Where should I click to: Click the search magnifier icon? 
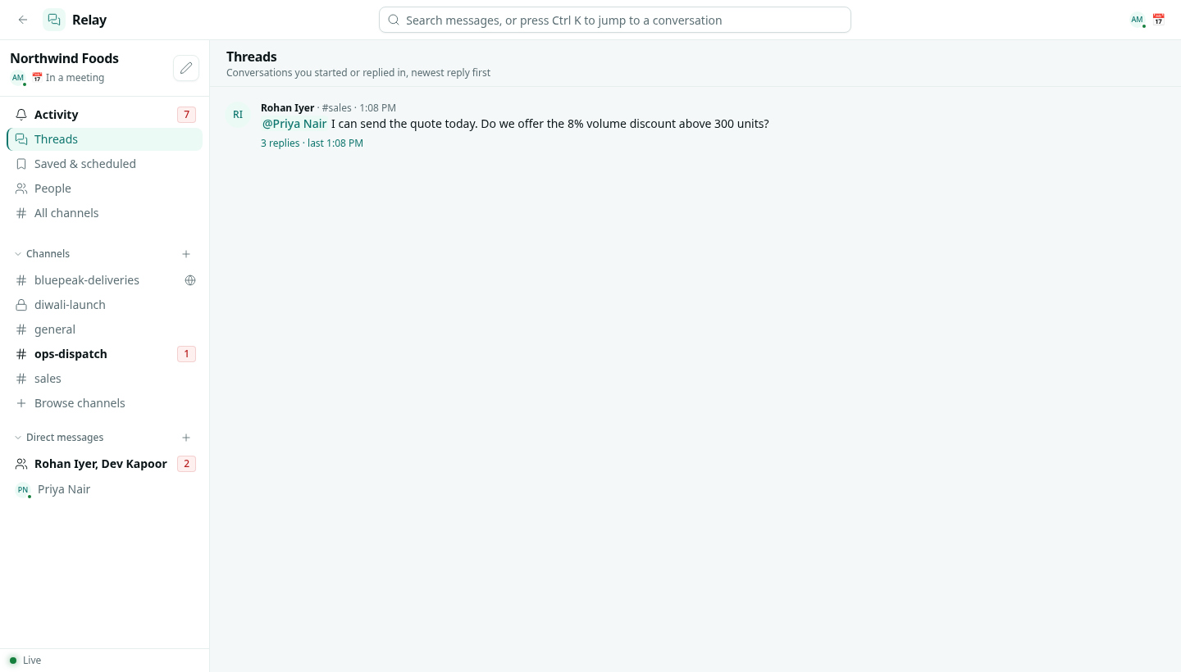click(x=394, y=20)
